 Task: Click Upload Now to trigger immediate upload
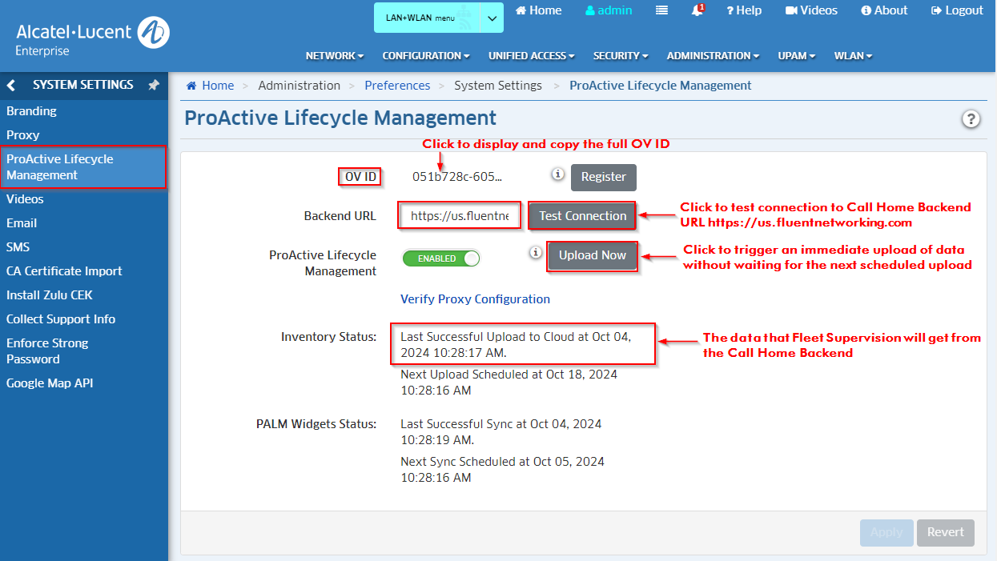[592, 256]
